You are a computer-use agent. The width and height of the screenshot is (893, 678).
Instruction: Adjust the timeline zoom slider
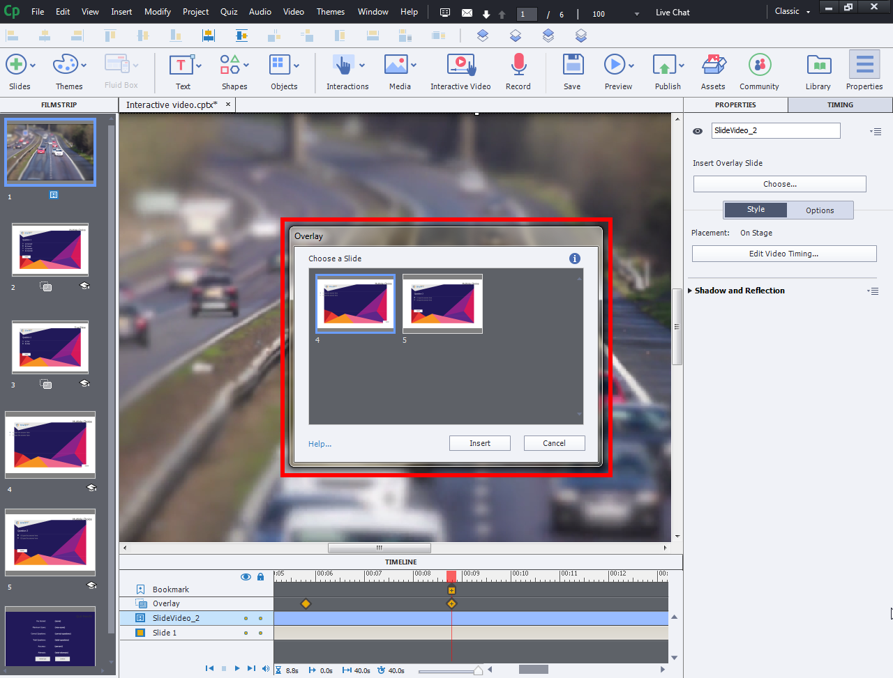(x=478, y=670)
